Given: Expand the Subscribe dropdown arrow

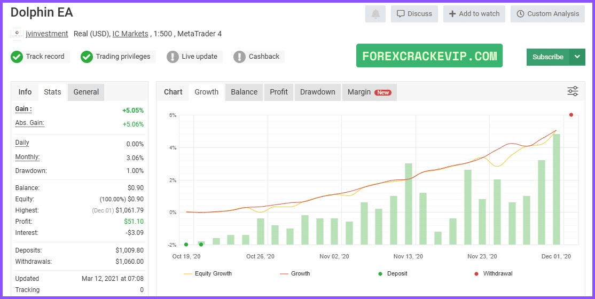Looking at the screenshot, I should pos(577,57).
